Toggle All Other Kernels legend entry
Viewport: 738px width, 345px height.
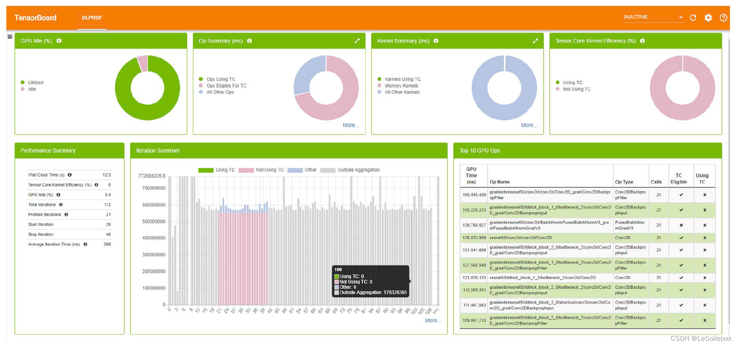click(x=398, y=92)
